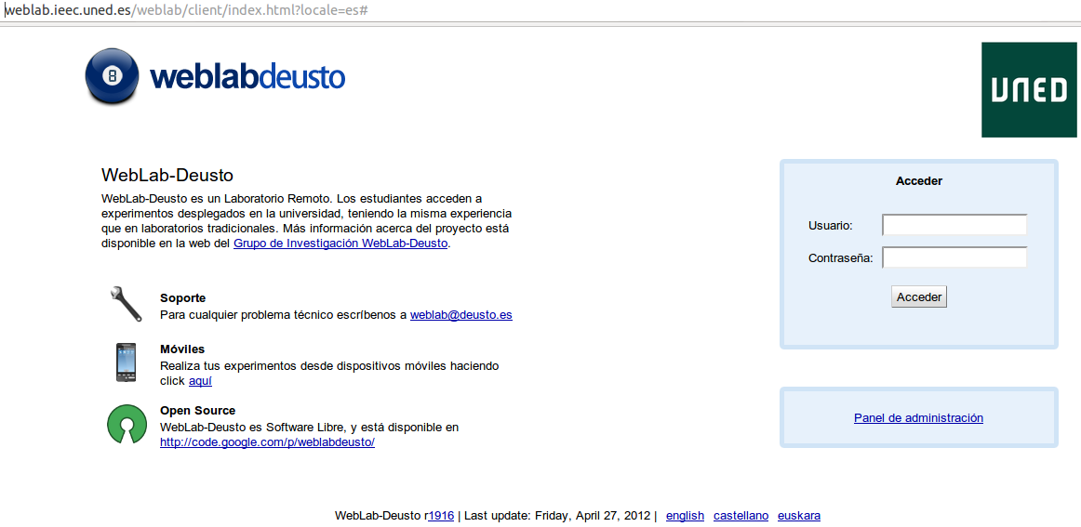Focus the Usuario input field
The height and width of the screenshot is (527, 1081).
click(x=954, y=225)
